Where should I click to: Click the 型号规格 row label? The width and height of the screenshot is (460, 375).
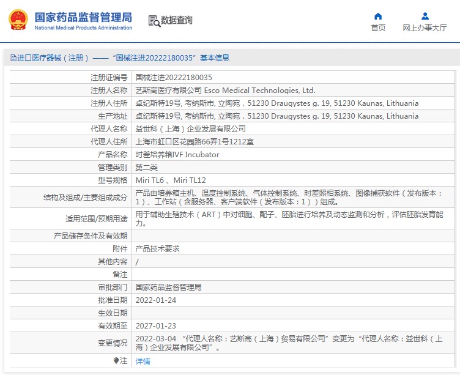tap(113, 180)
